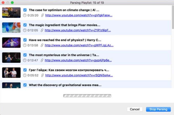Uncheck the Pixar magic ingredient video
The height and width of the screenshot is (115, 174).
(x=25, y=25)
